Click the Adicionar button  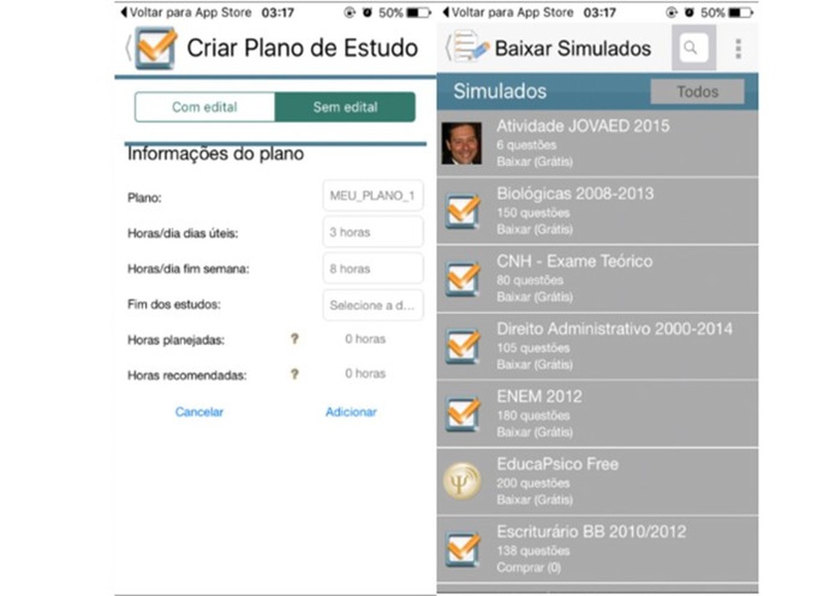[351, 411]
